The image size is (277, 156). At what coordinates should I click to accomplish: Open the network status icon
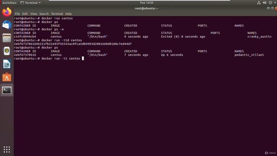point(259,3)
